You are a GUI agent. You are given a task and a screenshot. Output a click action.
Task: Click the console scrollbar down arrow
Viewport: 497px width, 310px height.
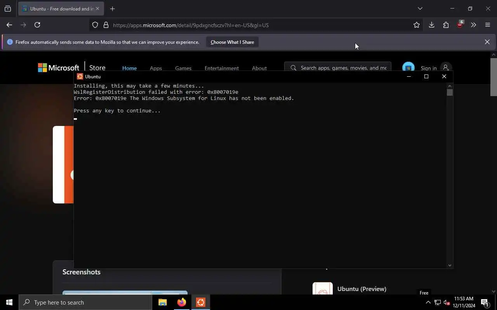point(450,265)
